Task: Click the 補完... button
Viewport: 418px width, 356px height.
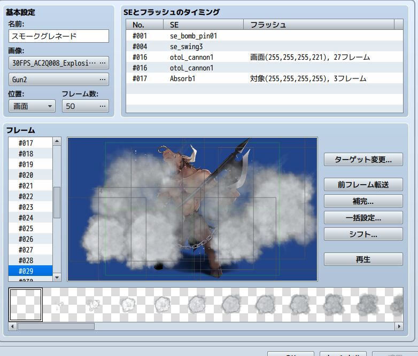Action: [x=363, y=201]
